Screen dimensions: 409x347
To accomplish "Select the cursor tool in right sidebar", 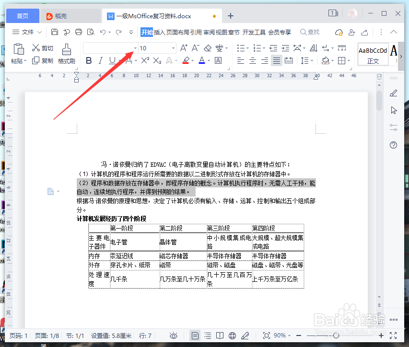I will click(394, 110).
